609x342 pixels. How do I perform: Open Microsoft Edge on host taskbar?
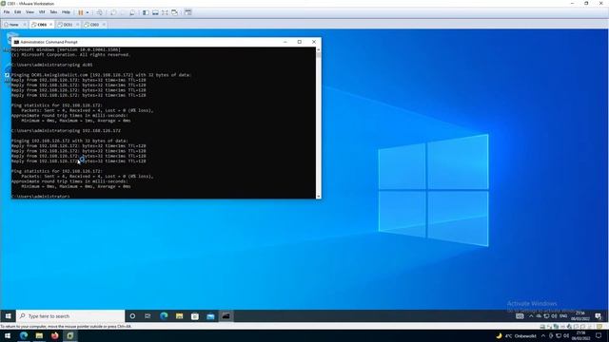24,335
